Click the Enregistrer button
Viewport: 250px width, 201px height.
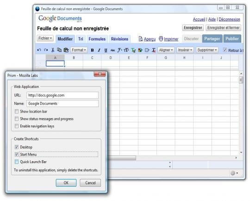193,28
